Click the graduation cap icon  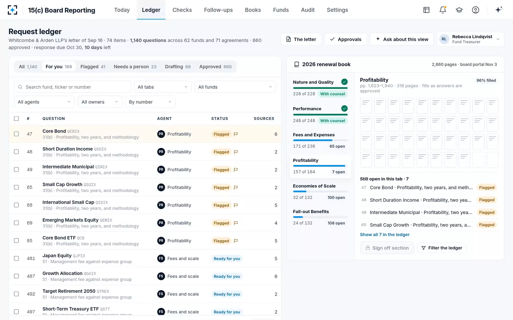click(x=459, y=10)
